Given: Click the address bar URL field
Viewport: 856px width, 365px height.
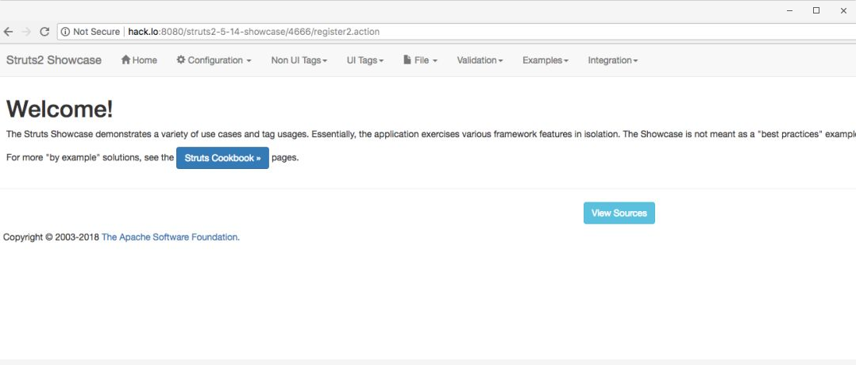Looking at the screenshot, I should 457,32.
